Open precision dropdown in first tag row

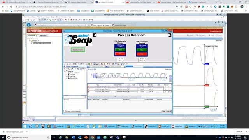[x=168, y=87]
